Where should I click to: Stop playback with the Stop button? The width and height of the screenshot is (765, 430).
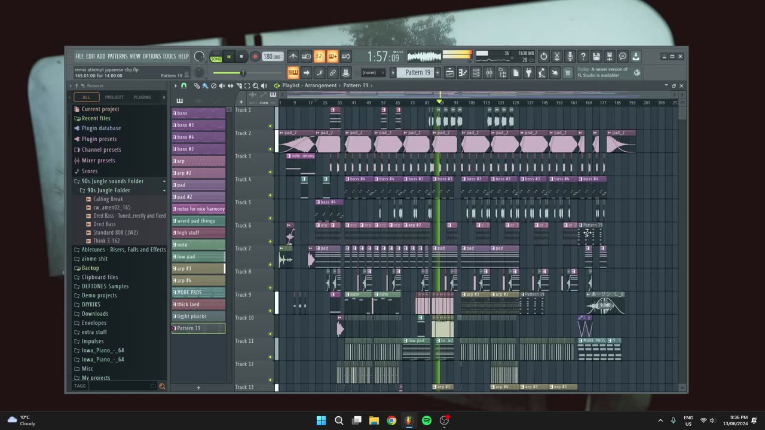coord(241,57)
